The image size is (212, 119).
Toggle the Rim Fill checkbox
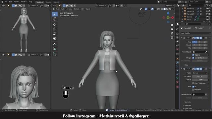[x=193, y=87]
